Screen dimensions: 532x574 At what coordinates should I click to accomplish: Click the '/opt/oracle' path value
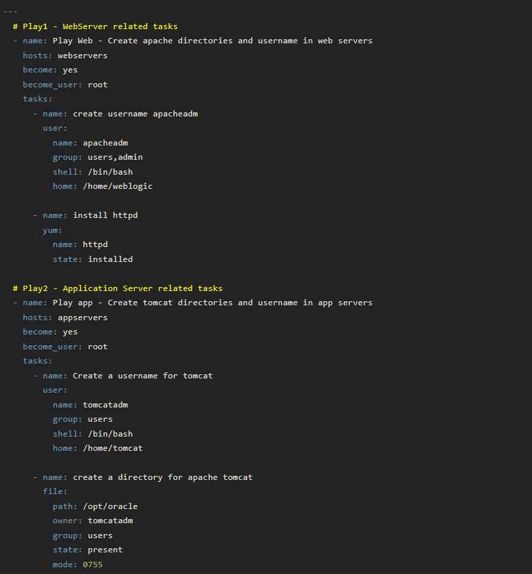pyautogui.click(x=110, y=506)
